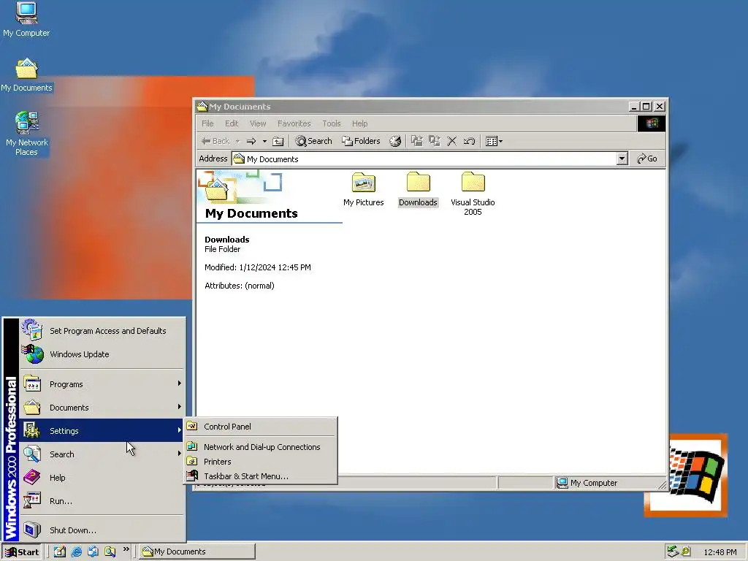This screenshot has height=561, width=748.
Task: Expand the Documents submenu in Start menu
Action: [102, 408]
